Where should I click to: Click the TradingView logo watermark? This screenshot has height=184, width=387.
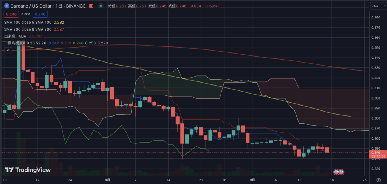[x=27, y=170]
